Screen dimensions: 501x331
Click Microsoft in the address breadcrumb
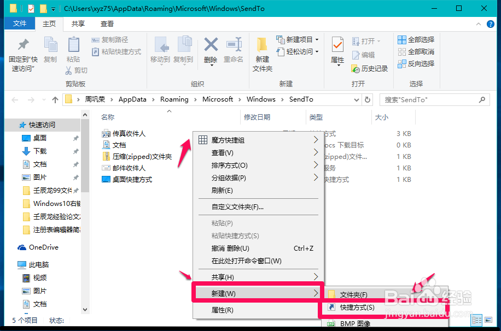click(218, 99)
